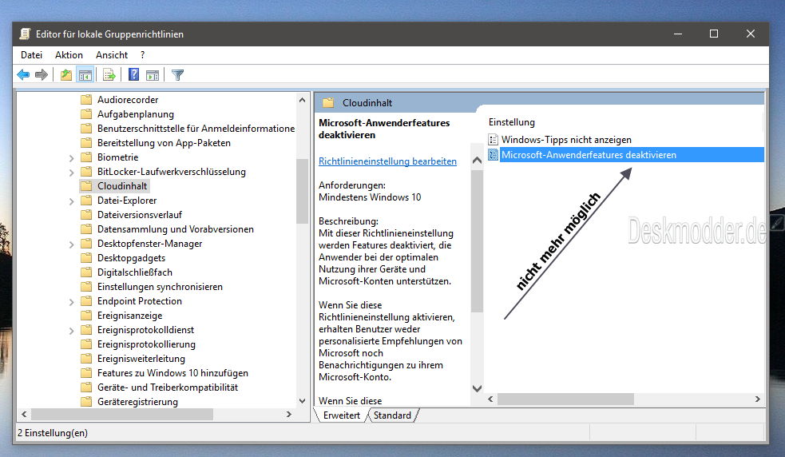
Task: Click the tree pane vertical scrollbar thumb
Action: pos(302,191)
